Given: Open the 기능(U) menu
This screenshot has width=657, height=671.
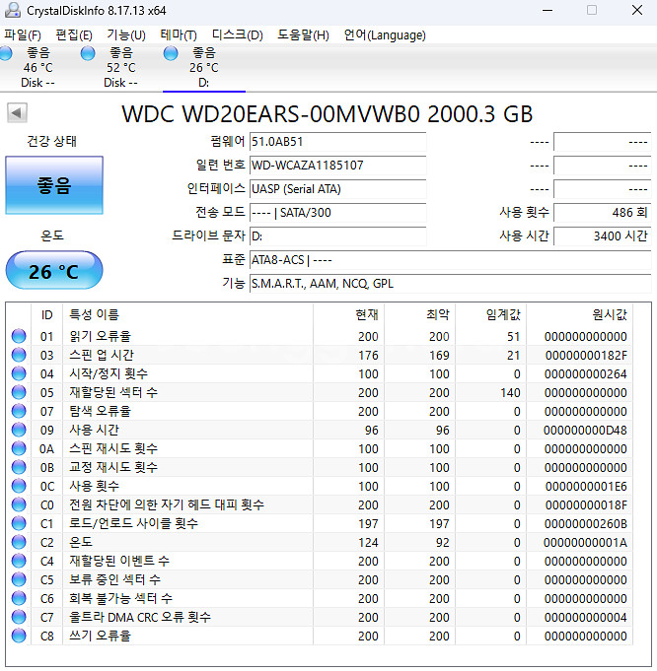Looking at the screenshot, I should [x=126, y=35].
